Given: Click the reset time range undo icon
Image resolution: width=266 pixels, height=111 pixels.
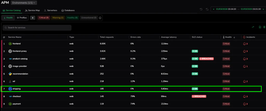Looking at the screenshot, I should click(x=201, y=9).
